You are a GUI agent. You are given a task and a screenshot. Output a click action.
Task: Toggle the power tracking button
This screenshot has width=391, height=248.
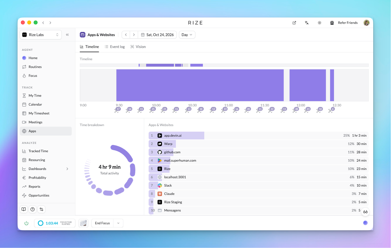coord(26,223)
